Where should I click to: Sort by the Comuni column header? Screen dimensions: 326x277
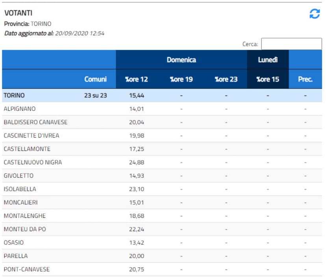click(95, 79)
